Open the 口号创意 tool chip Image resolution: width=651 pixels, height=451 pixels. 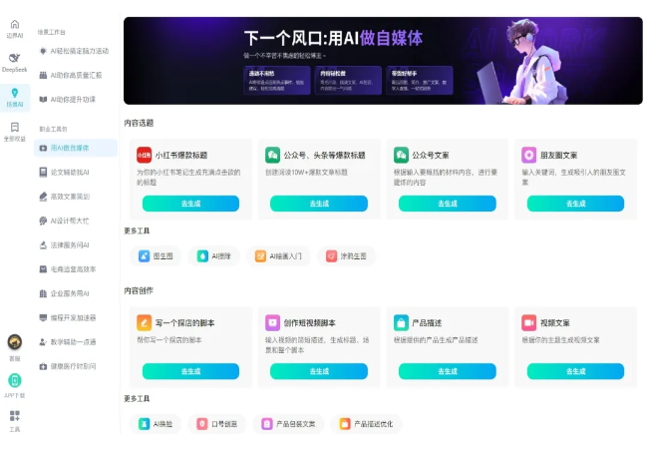(x=216, y=424)
